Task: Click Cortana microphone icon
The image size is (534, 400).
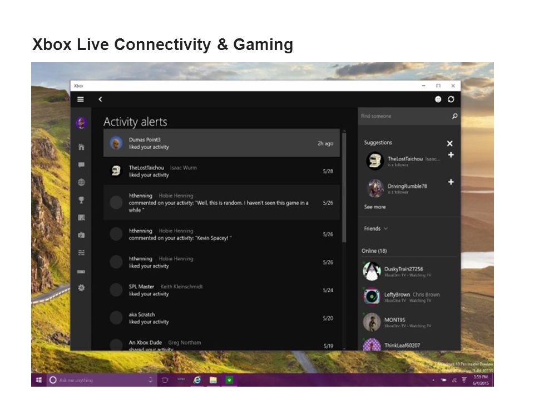Action: tap(151, 380)
